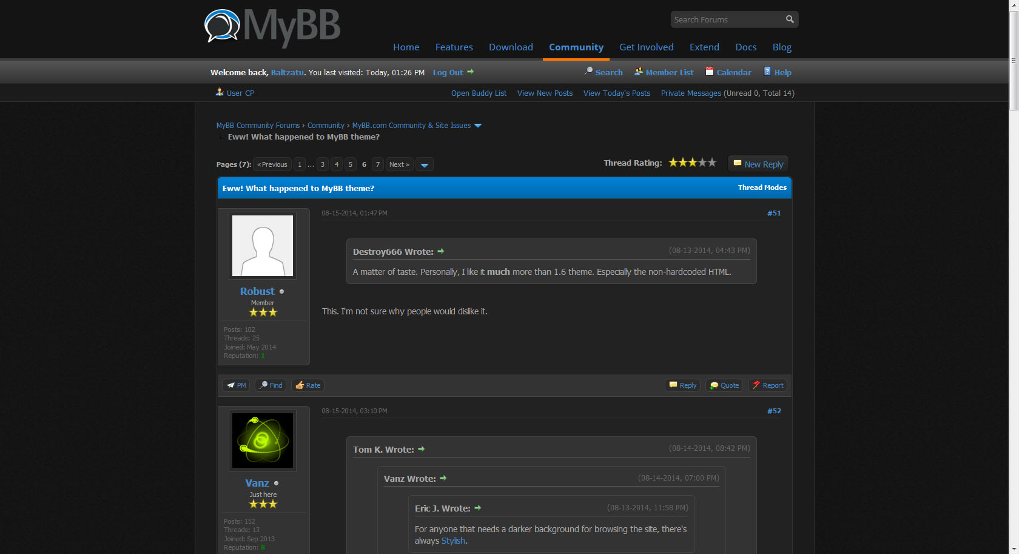This screenshot has height=554, width=1019.
Task: Reply to post #51 with the Reply icon
Action: coord(682,385)
